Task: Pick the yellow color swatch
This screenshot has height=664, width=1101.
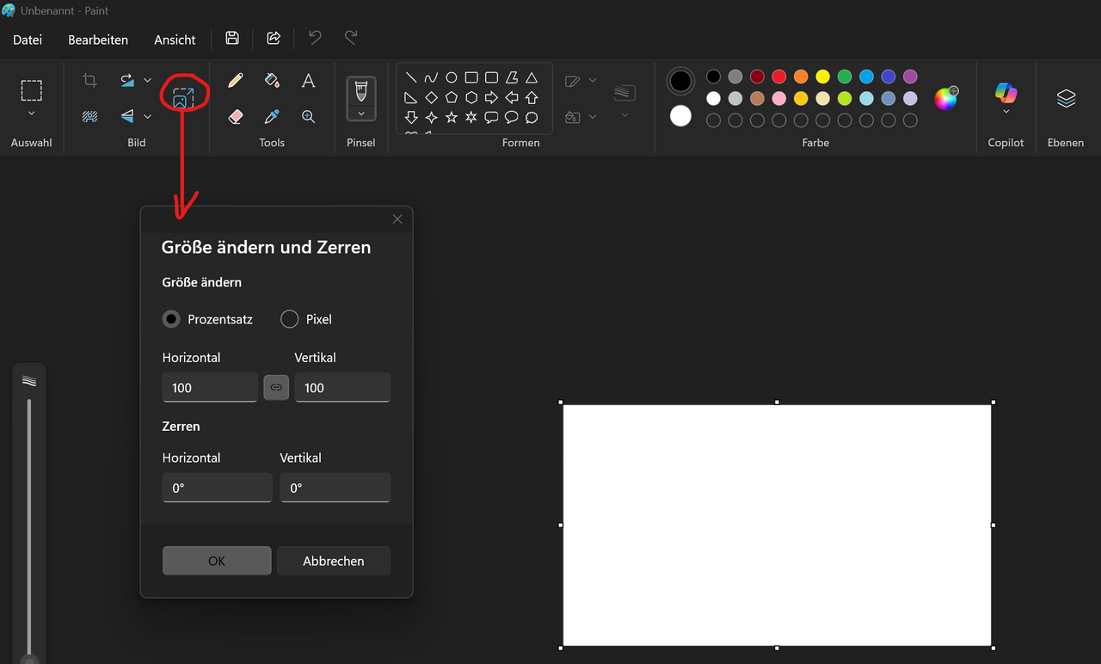Action: coord(822,77)
